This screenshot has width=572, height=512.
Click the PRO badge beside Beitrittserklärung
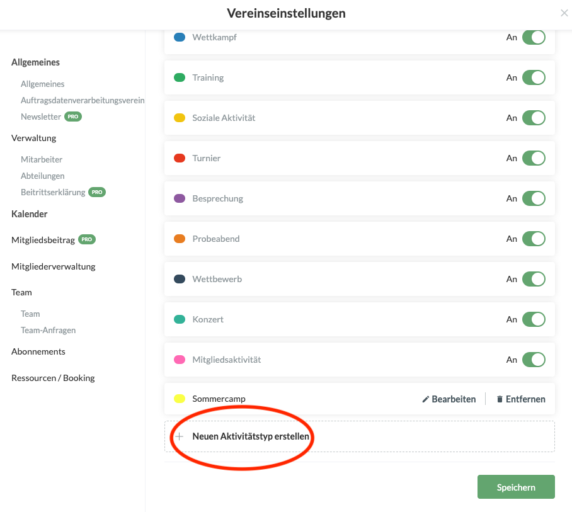coord(97,192)
